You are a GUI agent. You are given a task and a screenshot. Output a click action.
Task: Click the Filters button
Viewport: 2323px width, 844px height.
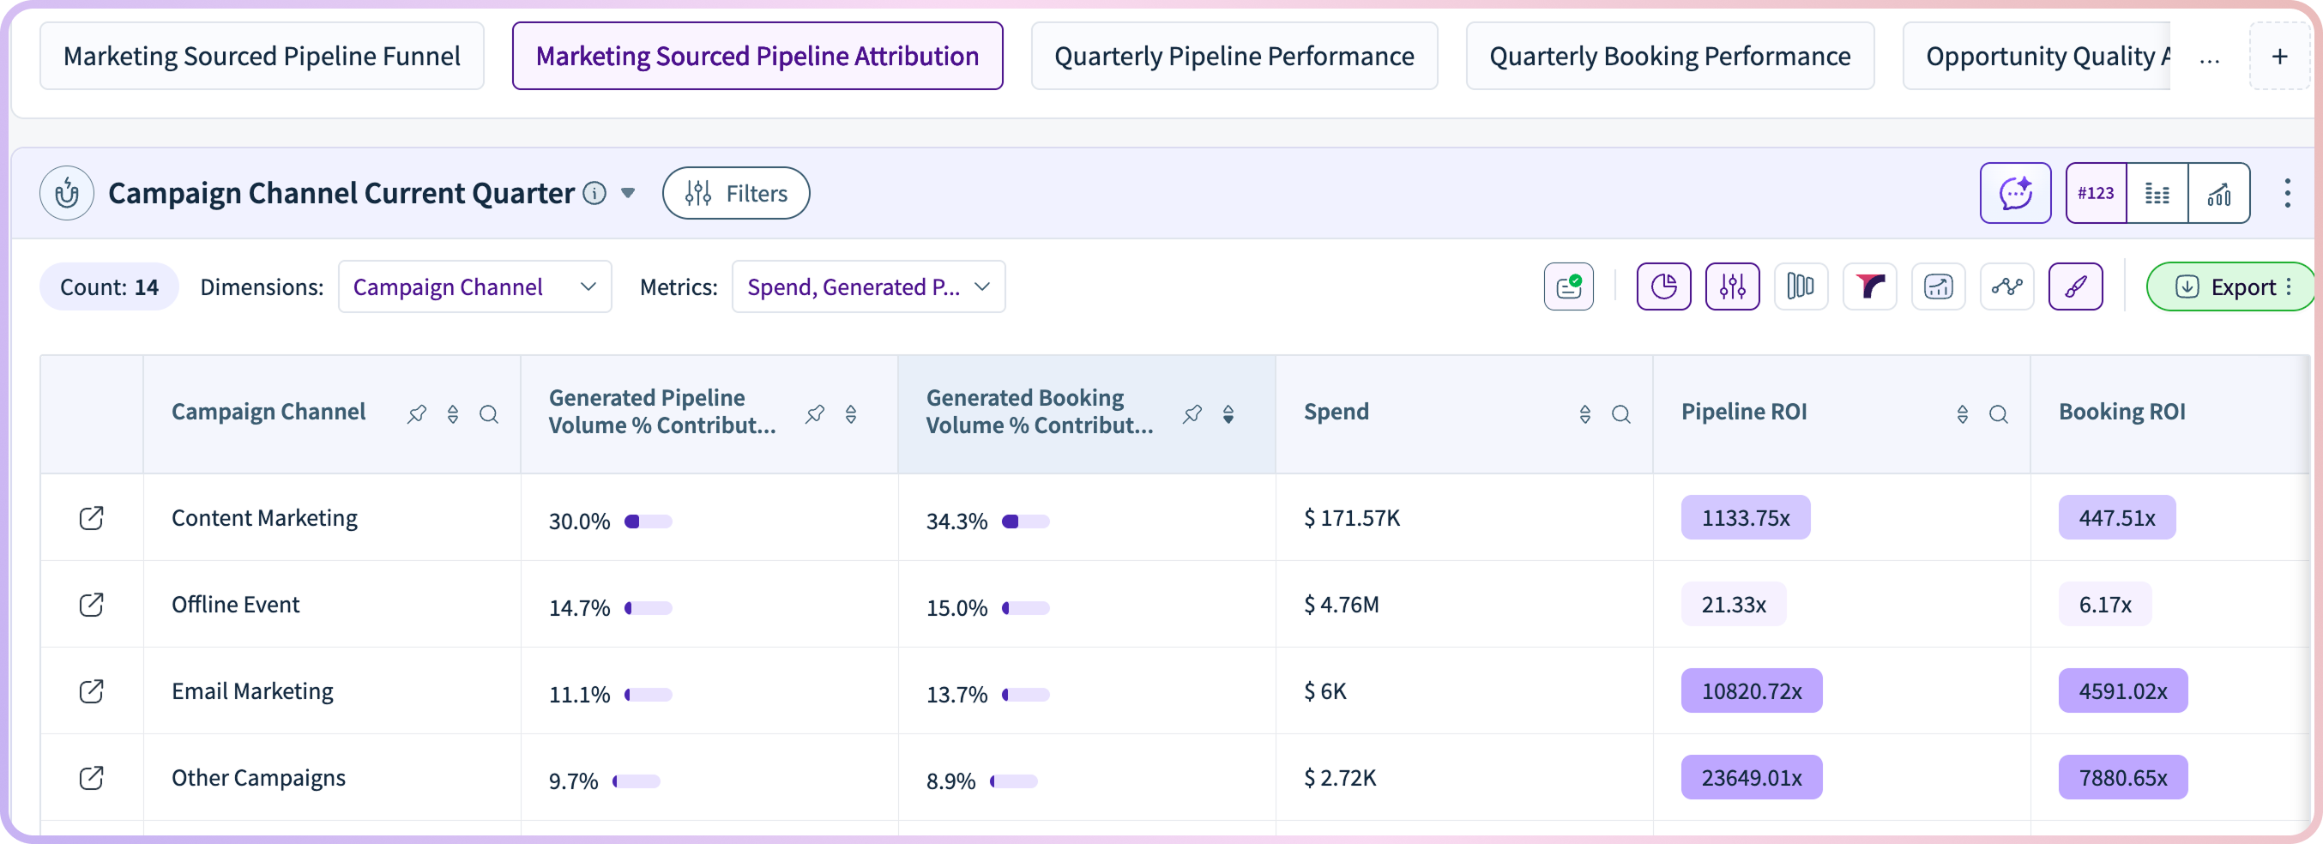[736, 193]
